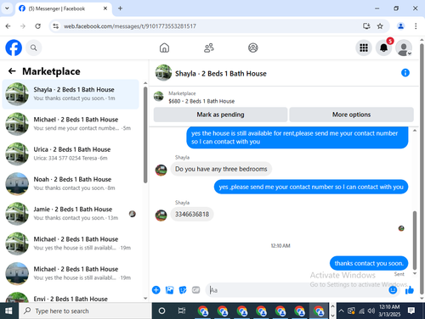425x319 pixels.
Task: Open the Menu grid icon
Action: pos(364,48)
